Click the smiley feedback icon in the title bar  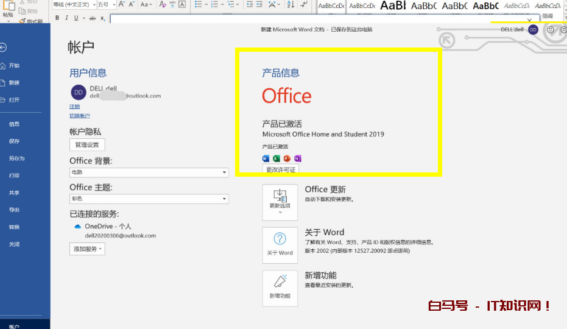(551, 29)
